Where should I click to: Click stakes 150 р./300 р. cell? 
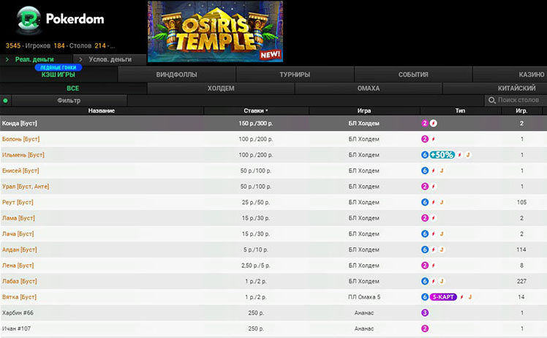pyautogui.click(x=256, y=123)
